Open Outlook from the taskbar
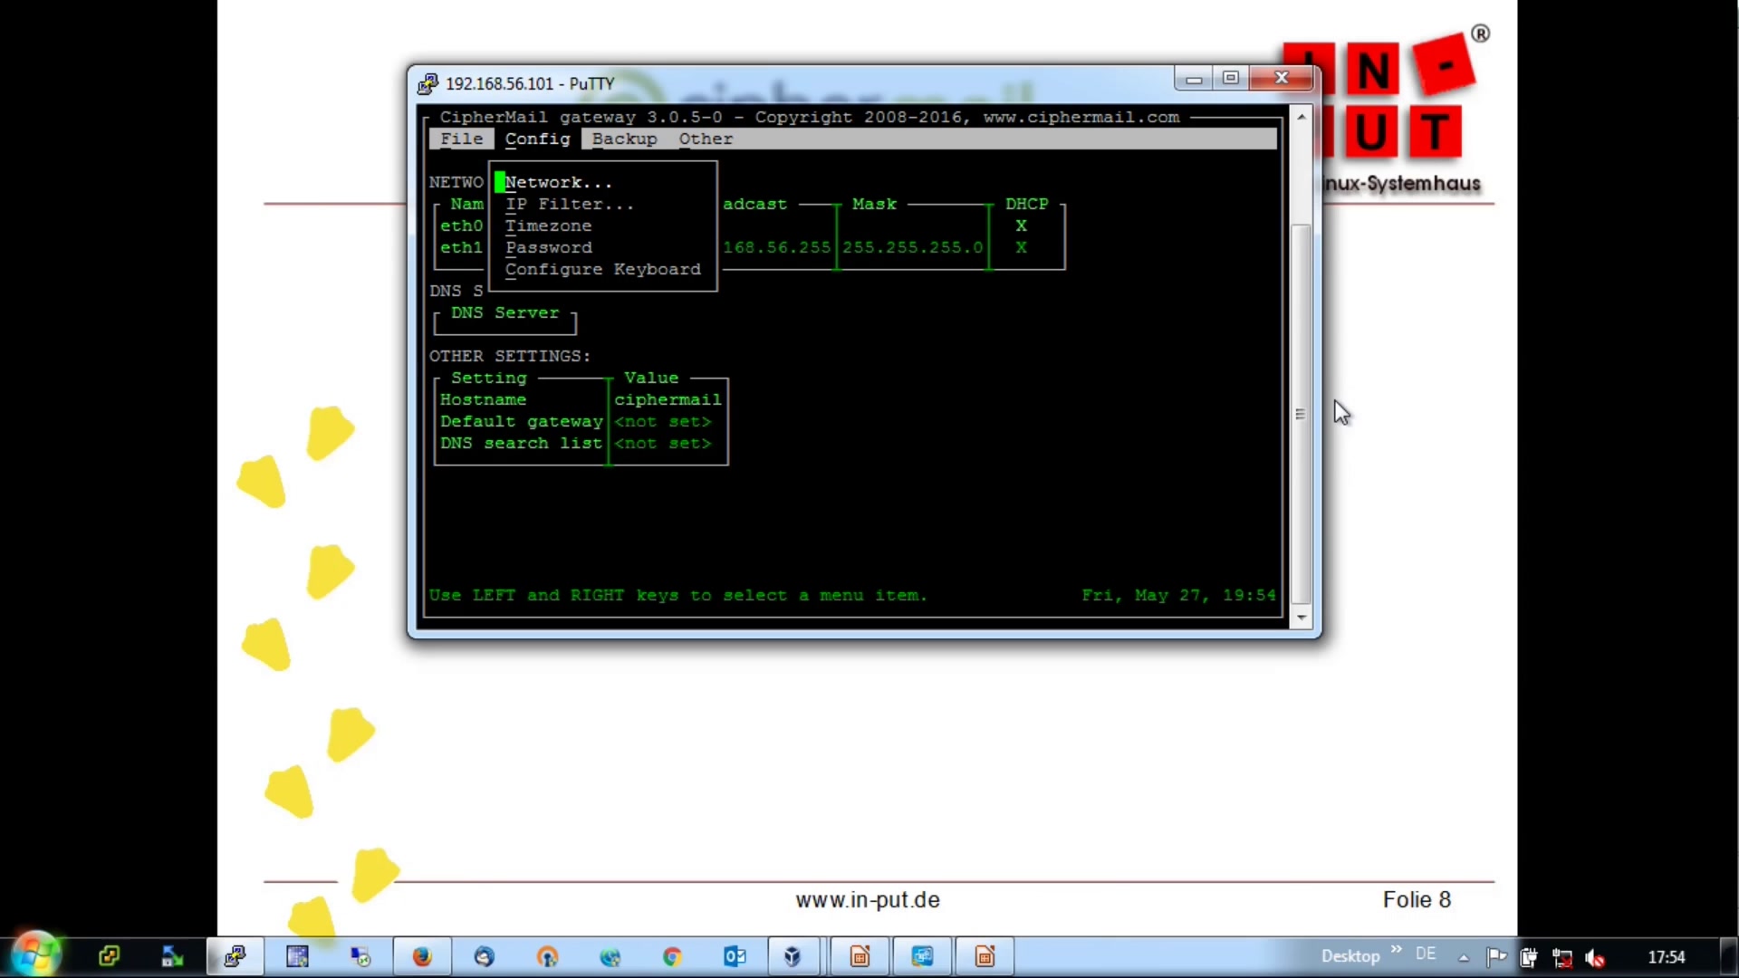 coord(735,956)
